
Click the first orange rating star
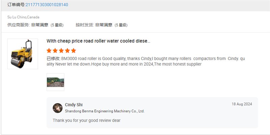click(x=49, y=51)
